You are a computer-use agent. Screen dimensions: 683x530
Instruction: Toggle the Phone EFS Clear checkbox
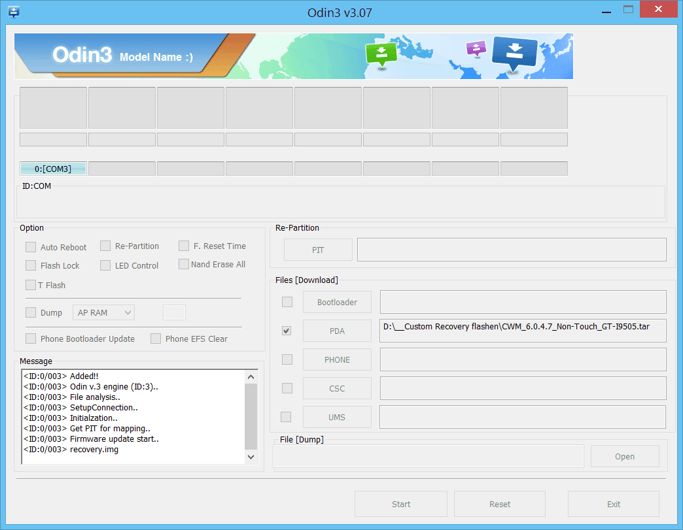[156, 339]
